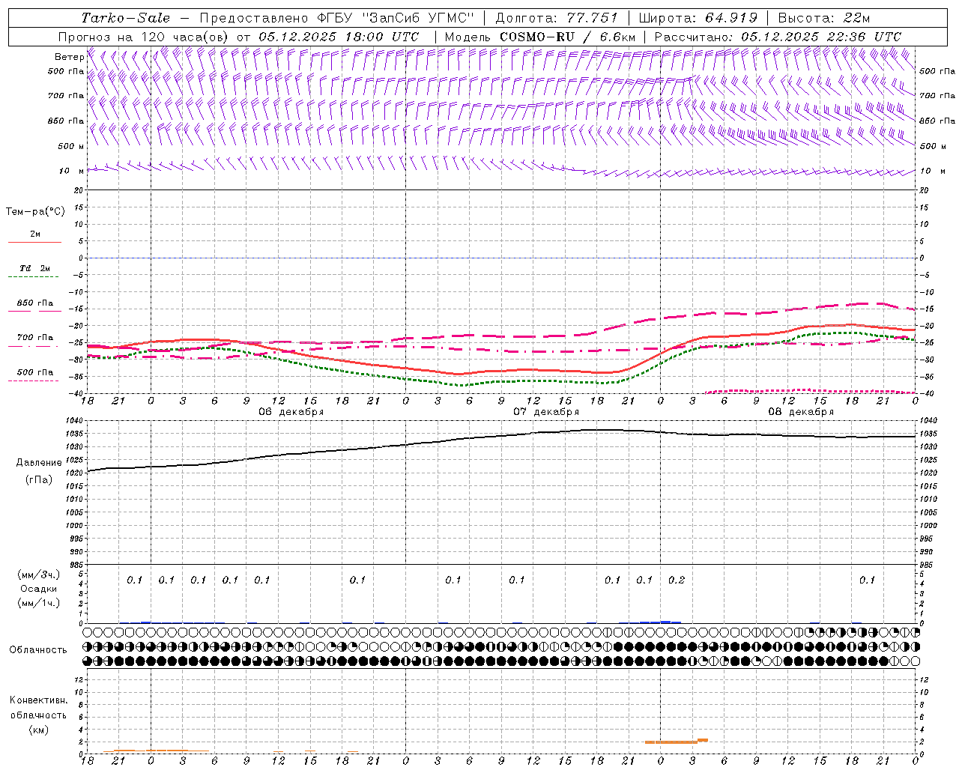Select the 08 декабря date label
The height and width of the screenshot is (767, 959).
point(801,412)
